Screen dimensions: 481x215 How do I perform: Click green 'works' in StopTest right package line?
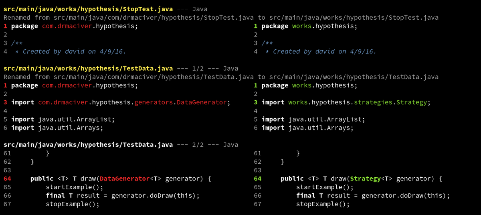301,26
